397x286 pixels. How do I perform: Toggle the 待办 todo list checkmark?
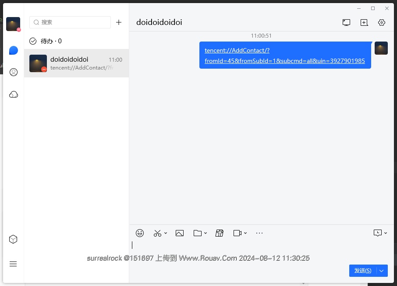point(33,41)
